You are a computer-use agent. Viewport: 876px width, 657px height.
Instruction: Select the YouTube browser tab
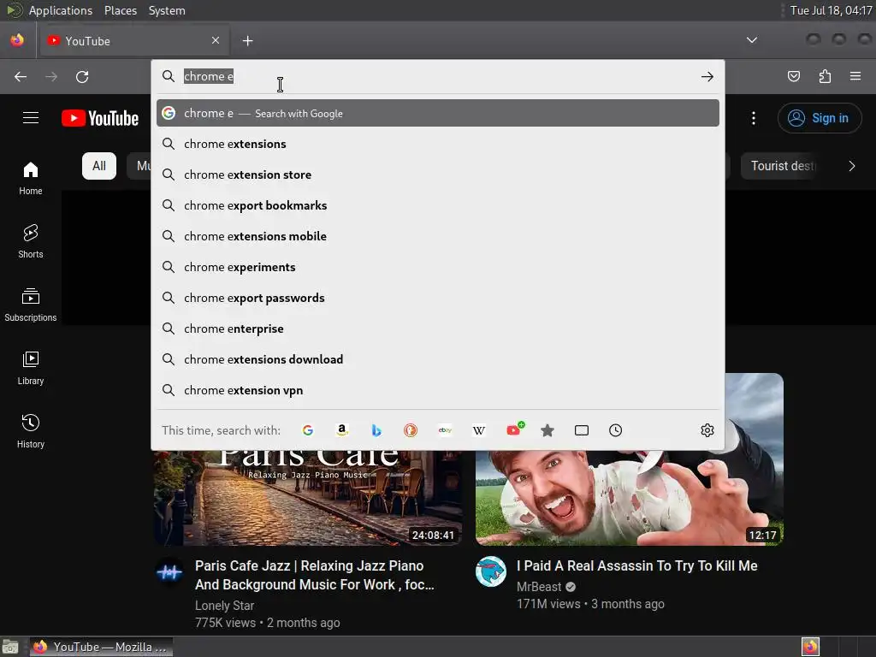click(x=133, y=41)
